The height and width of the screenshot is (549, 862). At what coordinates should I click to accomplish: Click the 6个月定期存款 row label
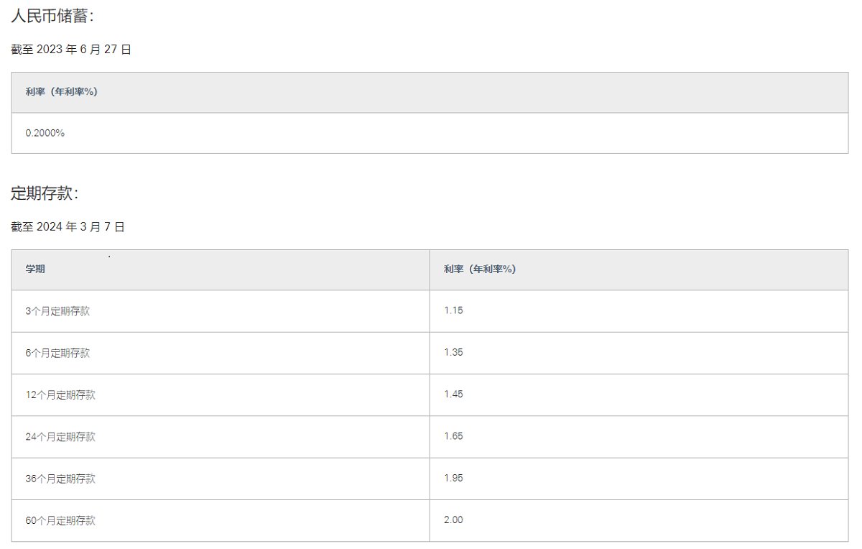pyautogui.click(x=57, y=353)
